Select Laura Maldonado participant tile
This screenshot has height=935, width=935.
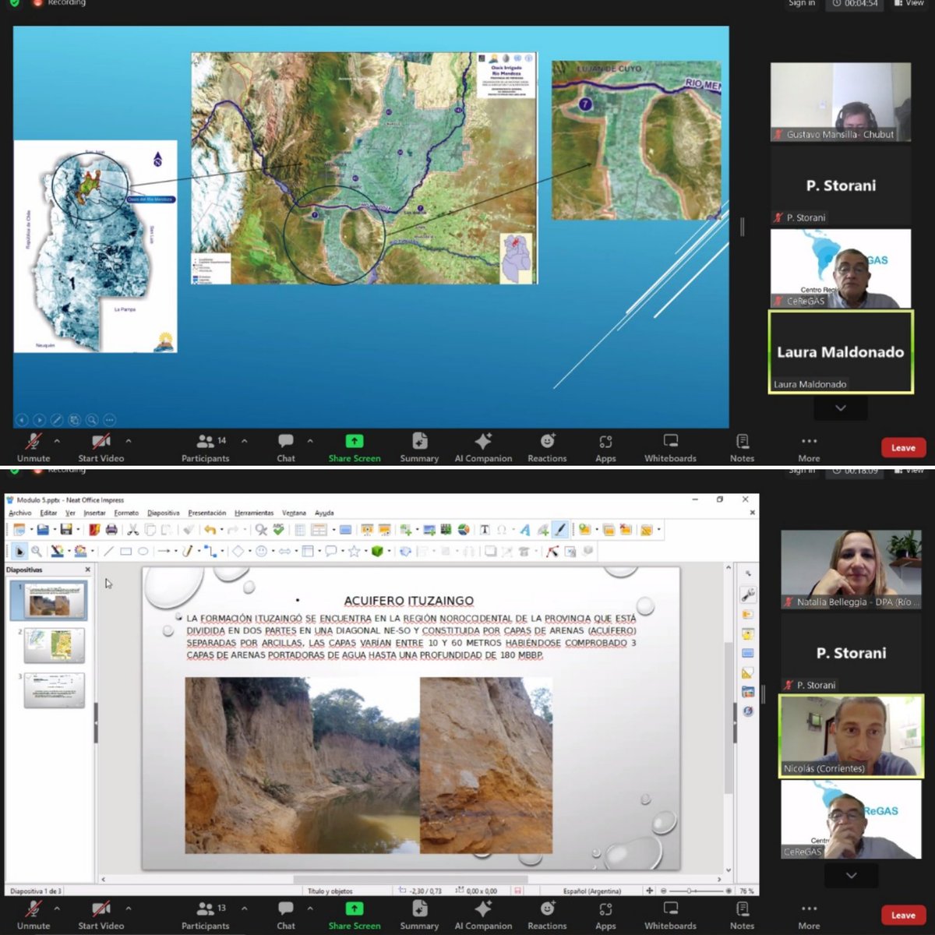point(840,351)
